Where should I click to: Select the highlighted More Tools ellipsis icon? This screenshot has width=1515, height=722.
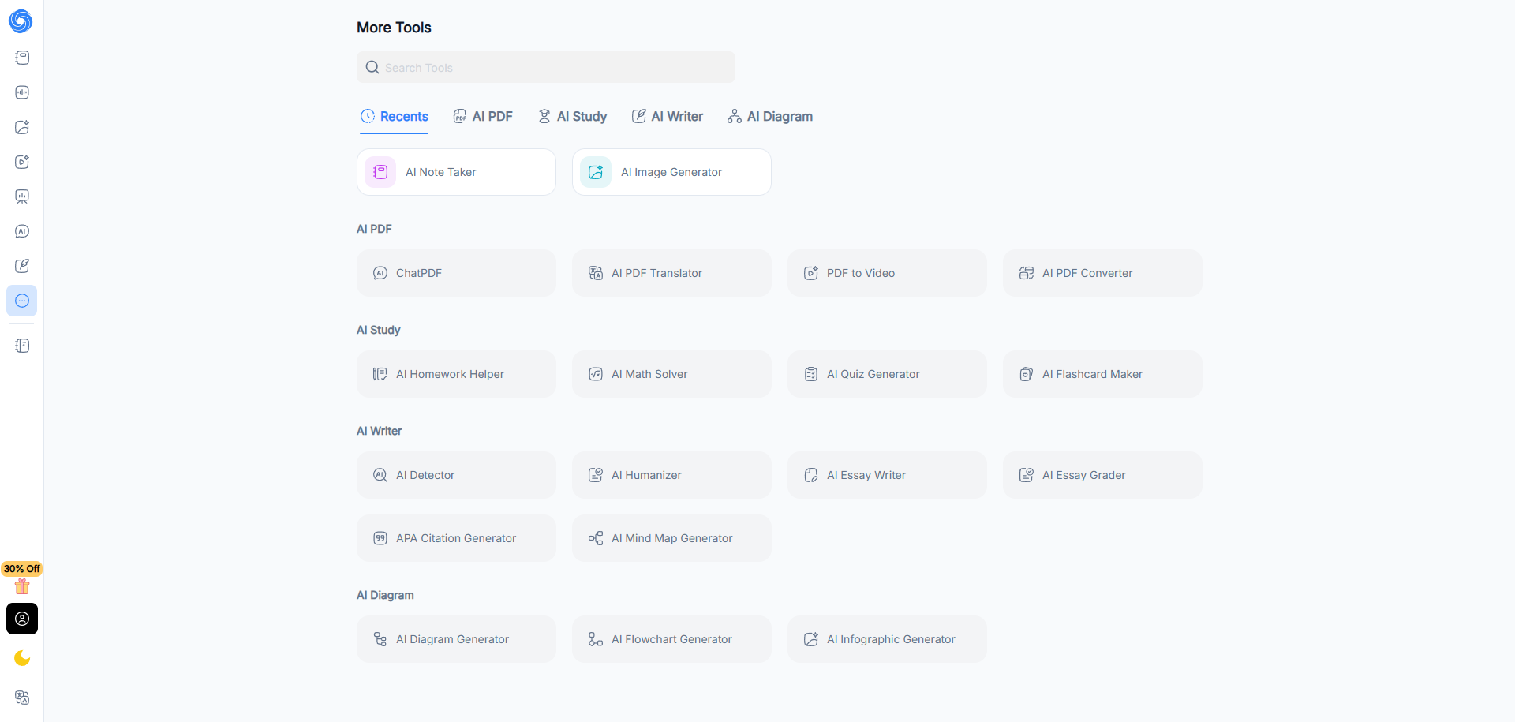pos(22,301)
